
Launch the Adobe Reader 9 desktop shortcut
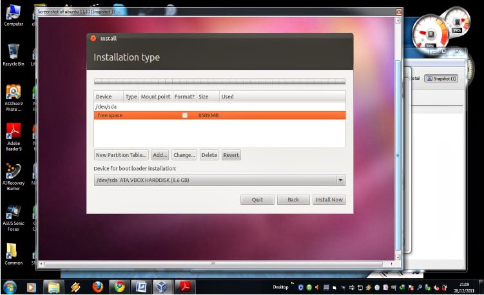[14, 137]
